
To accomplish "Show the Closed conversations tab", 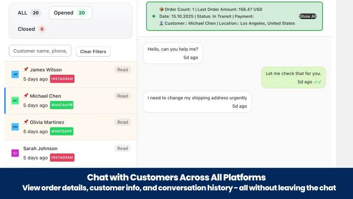I will (x=31, y=29).
